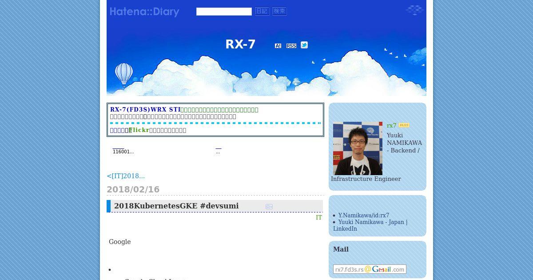The image size is (533, 280).
Task: Click the blue section marker beside article title
Action: click(x=108, y=206)
